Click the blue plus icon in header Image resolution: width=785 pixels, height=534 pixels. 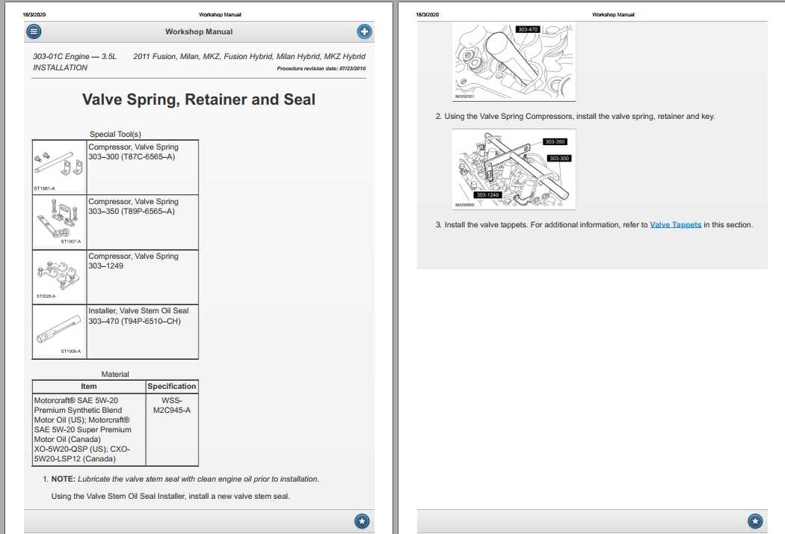(364, 31)
